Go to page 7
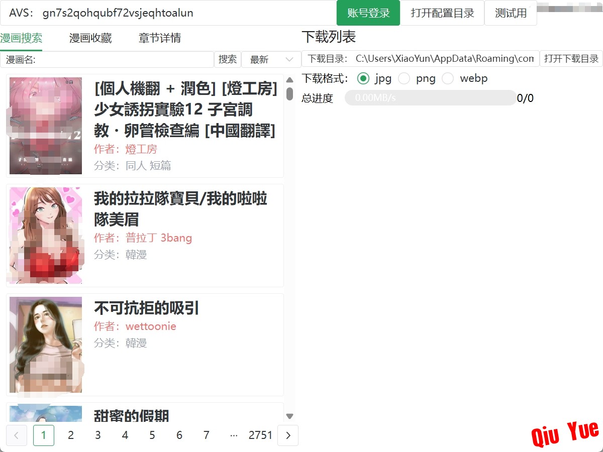Image resolution: width=603 pixels, height=452 pixels. [x=207, y=435]
